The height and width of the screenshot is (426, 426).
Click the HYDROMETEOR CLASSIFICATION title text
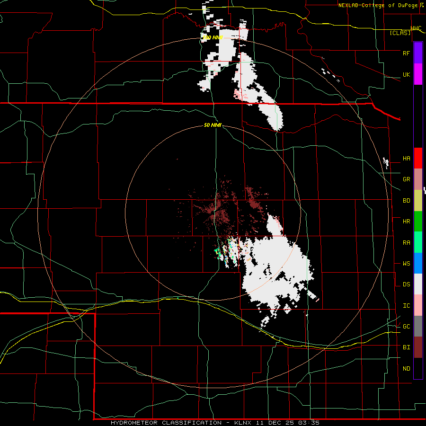(x=166, y=423)
